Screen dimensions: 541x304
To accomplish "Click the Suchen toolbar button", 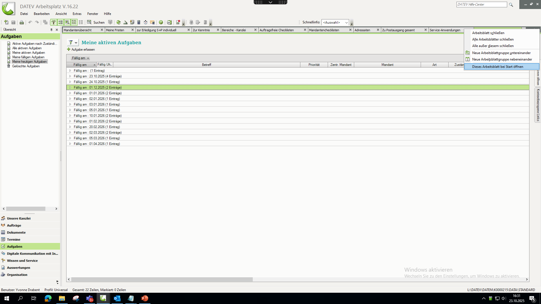I will [96, 22].
